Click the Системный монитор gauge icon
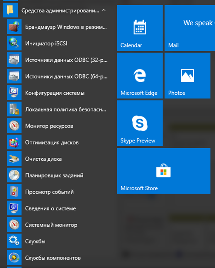This screenshot has width=215, height=268. [x=14, y=225]
